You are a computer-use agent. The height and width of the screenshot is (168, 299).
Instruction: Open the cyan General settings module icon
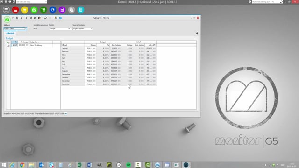tap(81, 10)
